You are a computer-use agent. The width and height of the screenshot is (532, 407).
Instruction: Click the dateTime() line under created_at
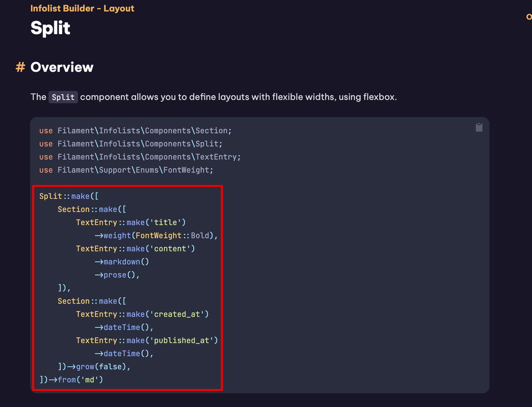coord(124,328)
